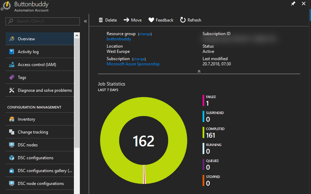The width and height of the screenshot is (311, 194).
Task: Click the orange Stopped legend swatch
Action: (x=203, y=180)
